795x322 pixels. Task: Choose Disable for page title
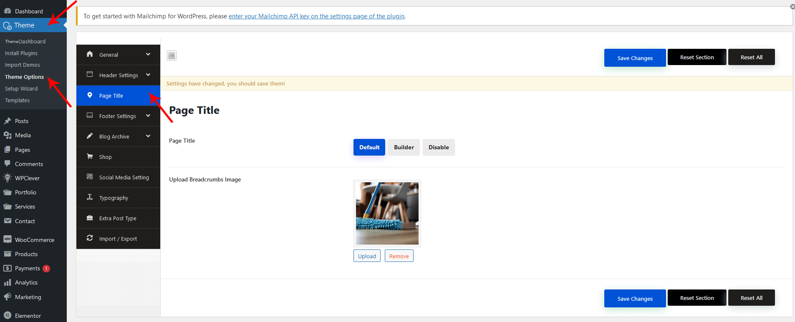438,147
